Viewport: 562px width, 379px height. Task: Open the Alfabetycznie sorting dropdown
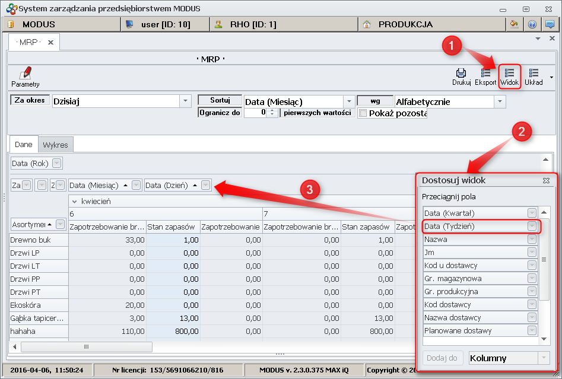(500, 101)
